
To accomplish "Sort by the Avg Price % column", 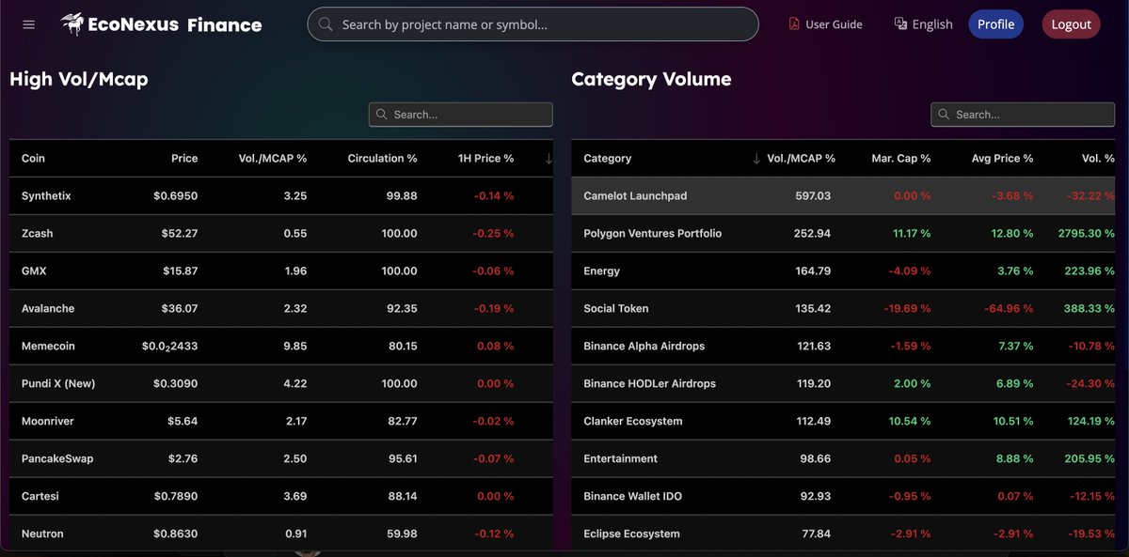I will pos(1002,158).
